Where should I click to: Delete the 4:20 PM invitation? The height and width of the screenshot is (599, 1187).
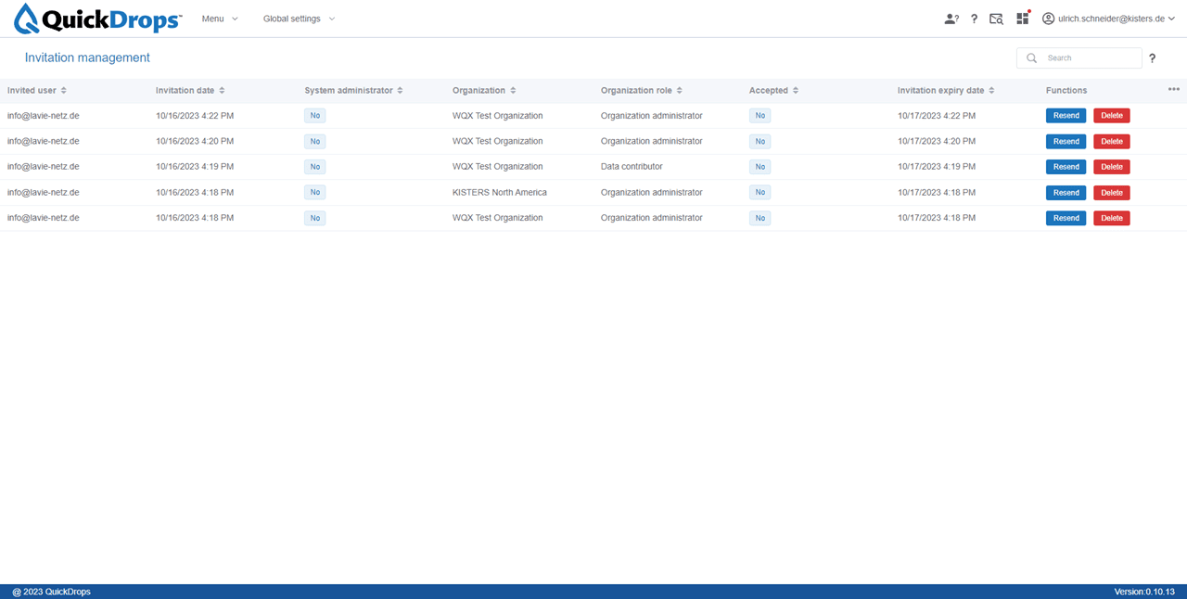click(1111, 142)
